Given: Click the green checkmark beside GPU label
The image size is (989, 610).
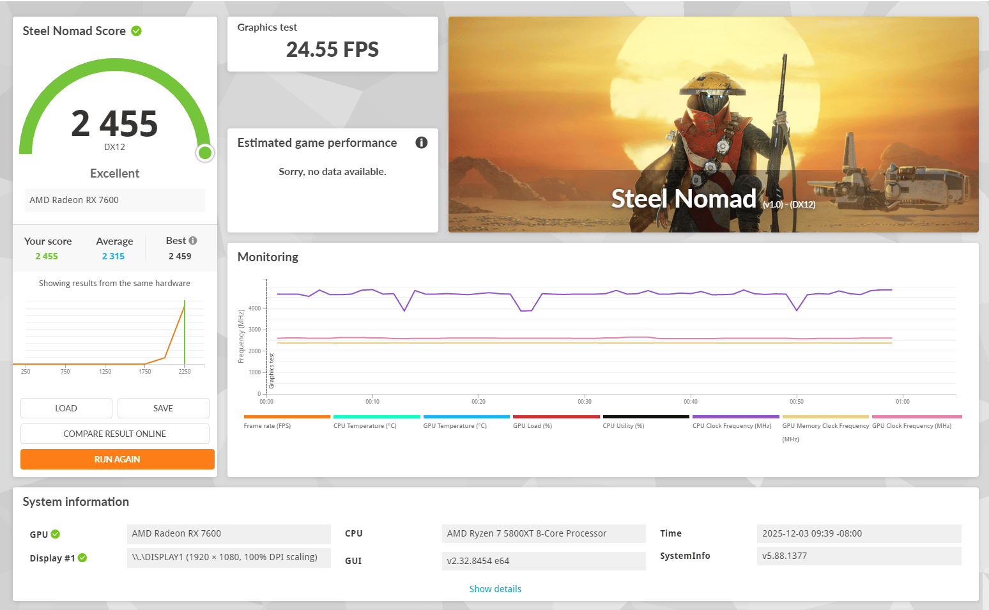Looking at the screenshot, I should [x=56, y=534].
